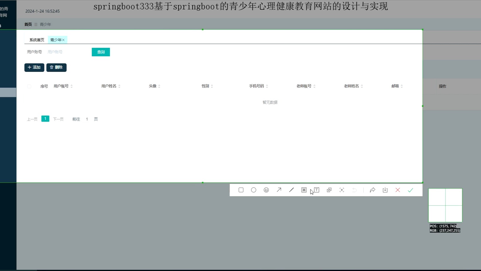Screen dimensions: 481x271
Task: Click the 添加 add button
Action: tap(34, 67)
